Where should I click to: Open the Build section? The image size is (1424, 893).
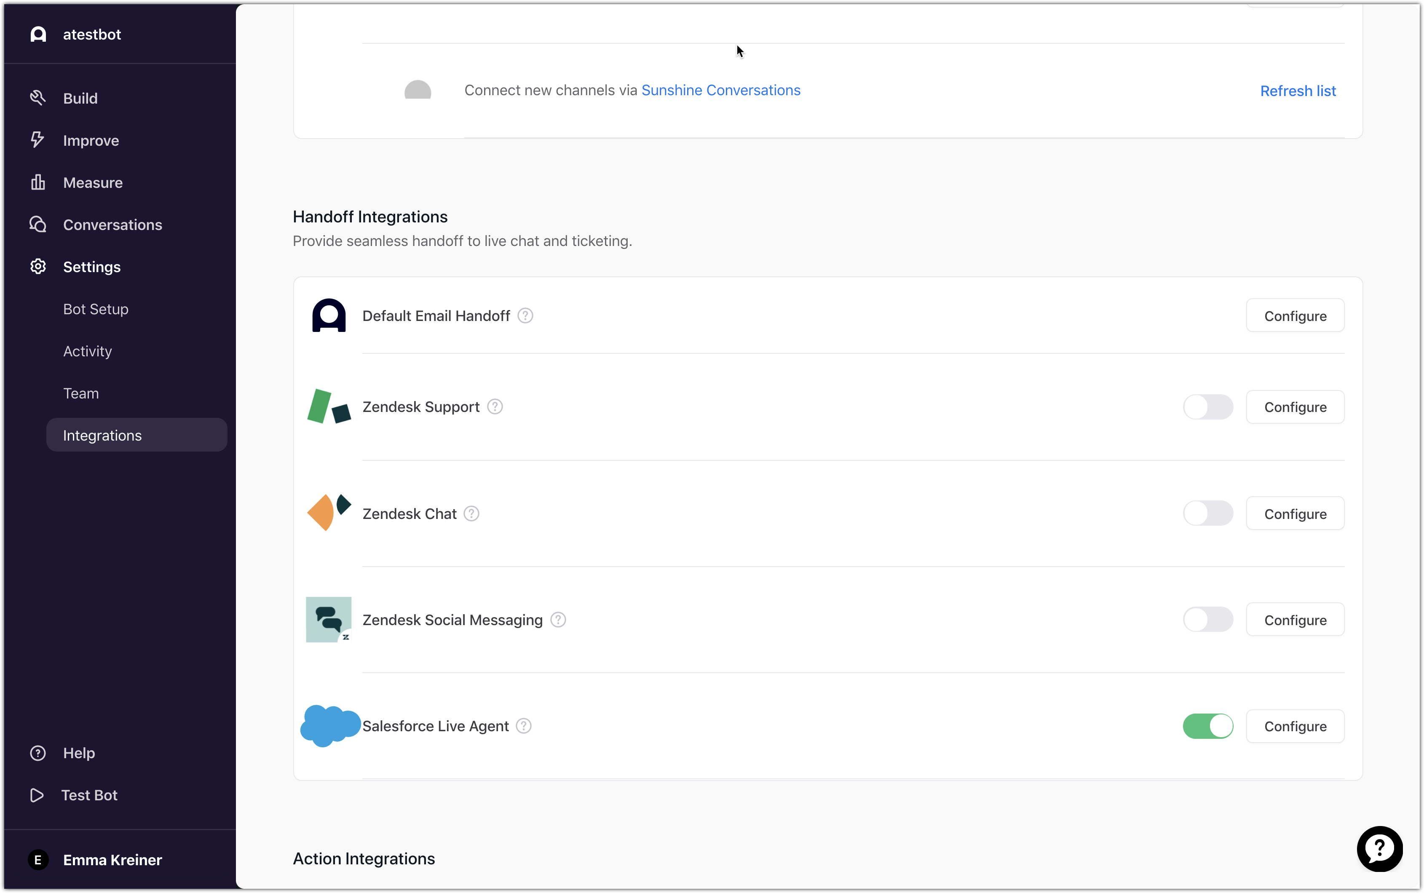pyautogui.click(x=80, y=98)
